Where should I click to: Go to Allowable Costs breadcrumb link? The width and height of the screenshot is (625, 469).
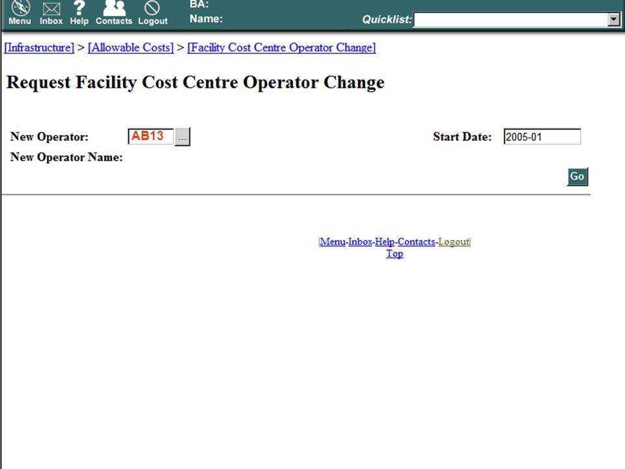131,48
